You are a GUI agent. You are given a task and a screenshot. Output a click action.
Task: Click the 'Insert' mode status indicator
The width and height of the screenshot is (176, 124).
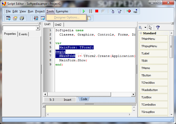point(67,100)
